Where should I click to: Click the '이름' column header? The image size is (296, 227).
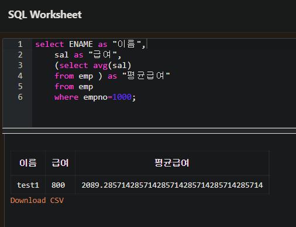(28, 163)
